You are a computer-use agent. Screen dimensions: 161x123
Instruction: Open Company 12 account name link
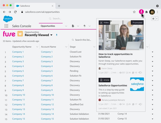point(47,104)
